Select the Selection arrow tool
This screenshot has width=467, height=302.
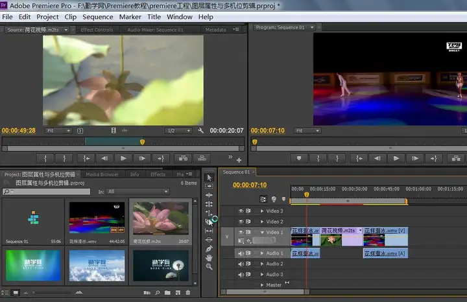click(x=209, y=178)
